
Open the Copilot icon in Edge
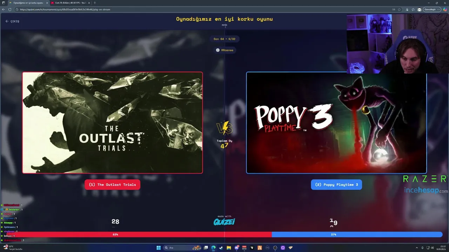point(445,9)
